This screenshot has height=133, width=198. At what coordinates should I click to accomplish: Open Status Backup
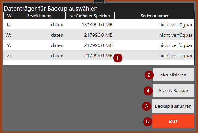point(173,90)
